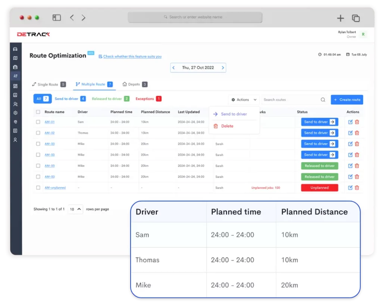This screenshot has width=382, height=305.
Task: Click the Search routes input field
Action: (x=289, y=100)
